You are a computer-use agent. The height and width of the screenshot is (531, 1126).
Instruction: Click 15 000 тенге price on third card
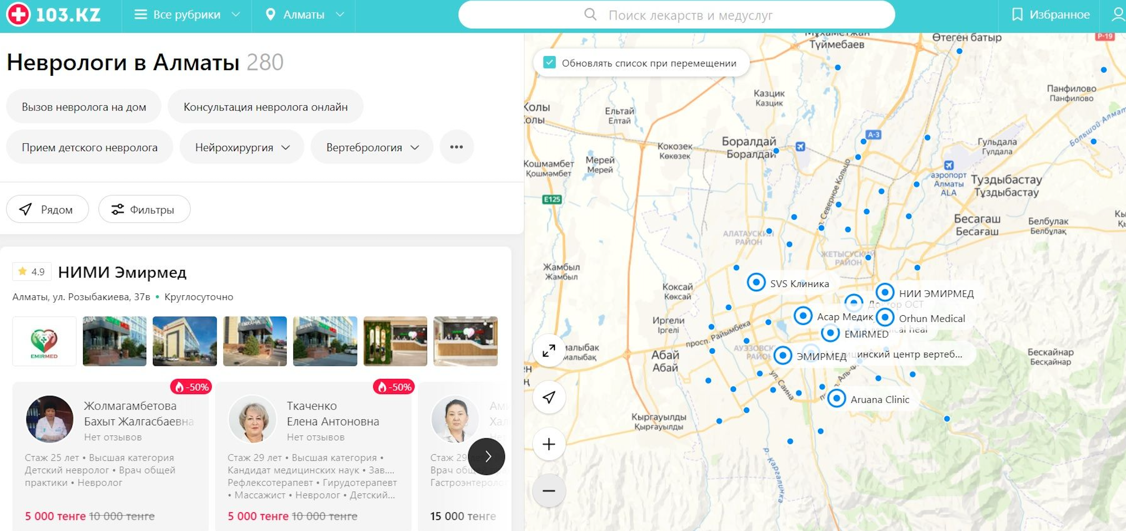[463, 516]
